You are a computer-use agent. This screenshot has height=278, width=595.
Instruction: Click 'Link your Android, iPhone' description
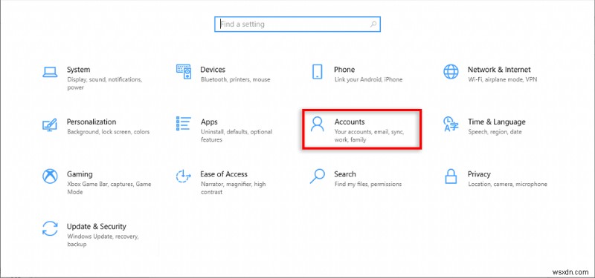coord(368,80)
